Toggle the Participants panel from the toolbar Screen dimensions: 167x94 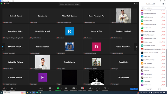41,89
